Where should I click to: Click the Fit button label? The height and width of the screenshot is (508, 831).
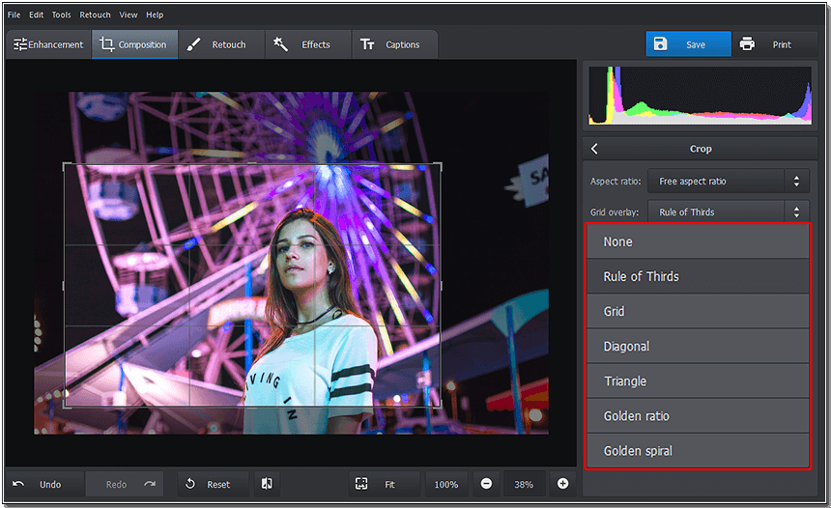(389, 484)
